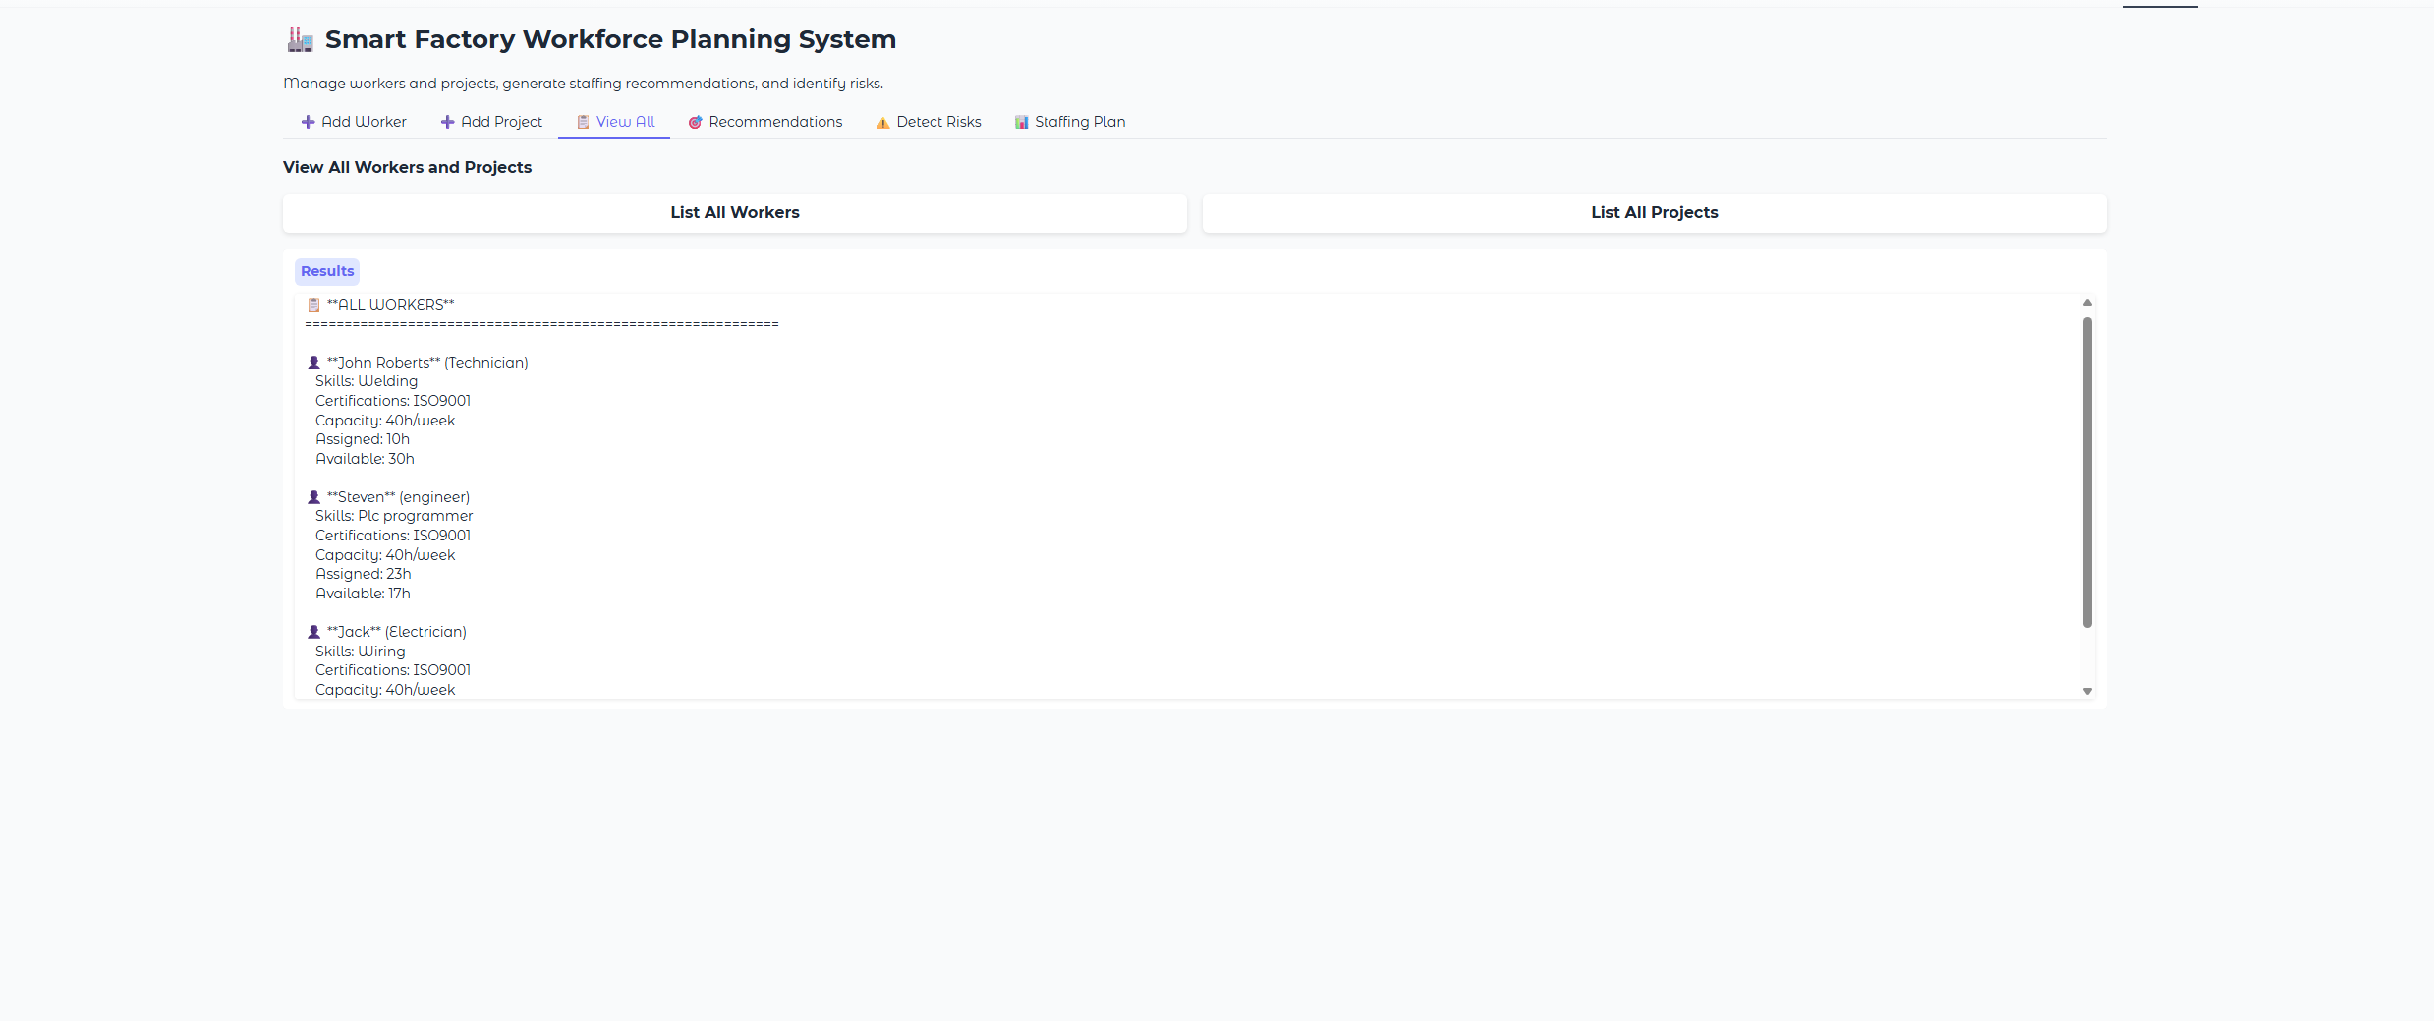Click the 'Assigned: 23h' line

[364, 574]
